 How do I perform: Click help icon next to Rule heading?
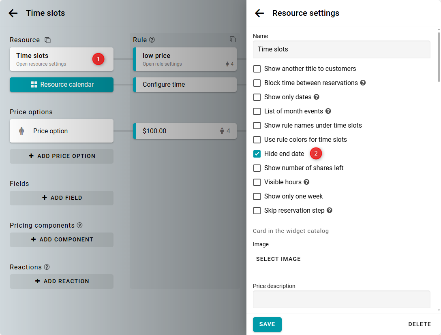tap(152, 40)
